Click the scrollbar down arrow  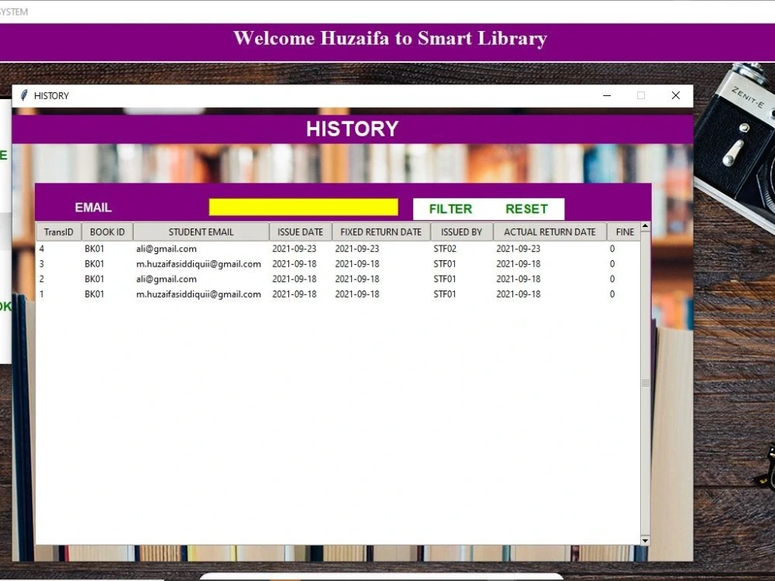pyautogui.click(x=644, y=540)
